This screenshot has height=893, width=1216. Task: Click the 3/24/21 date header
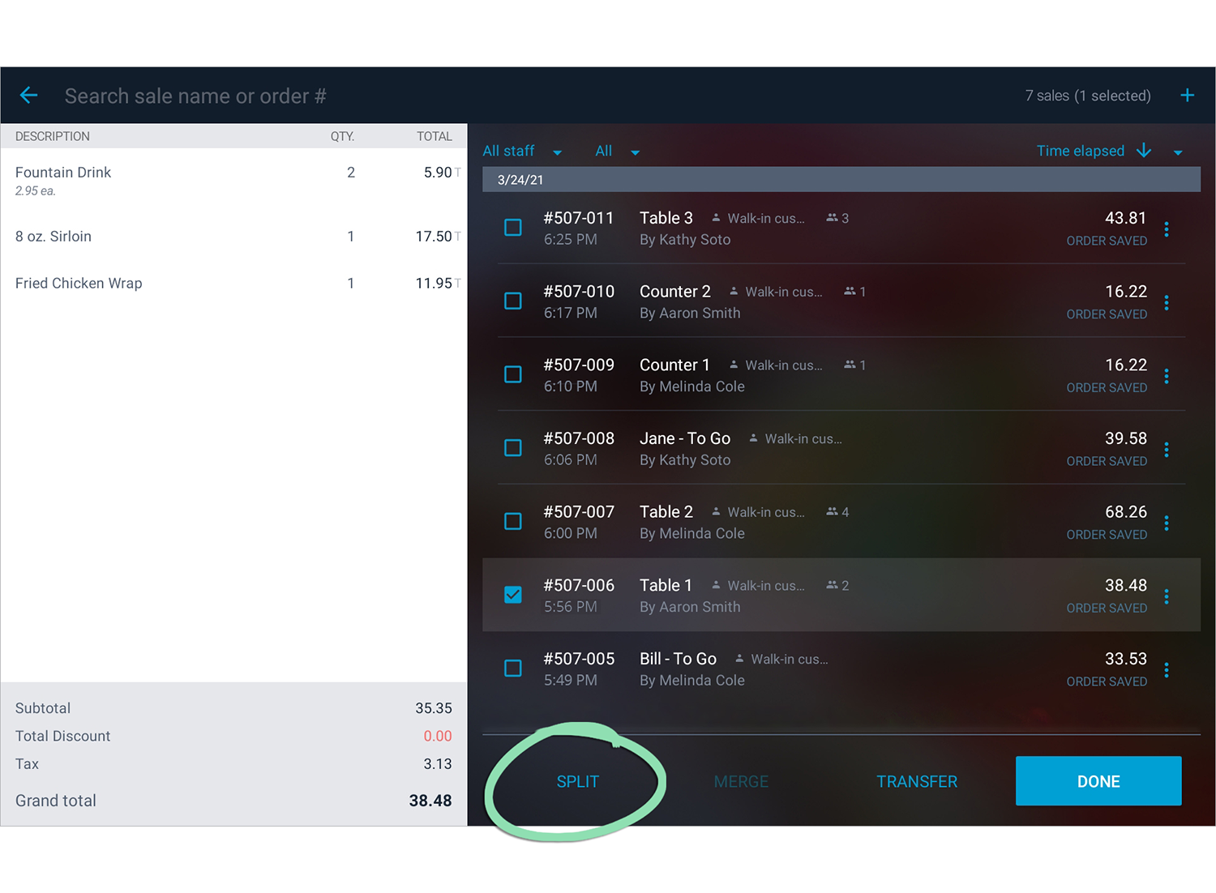point(841,180)
